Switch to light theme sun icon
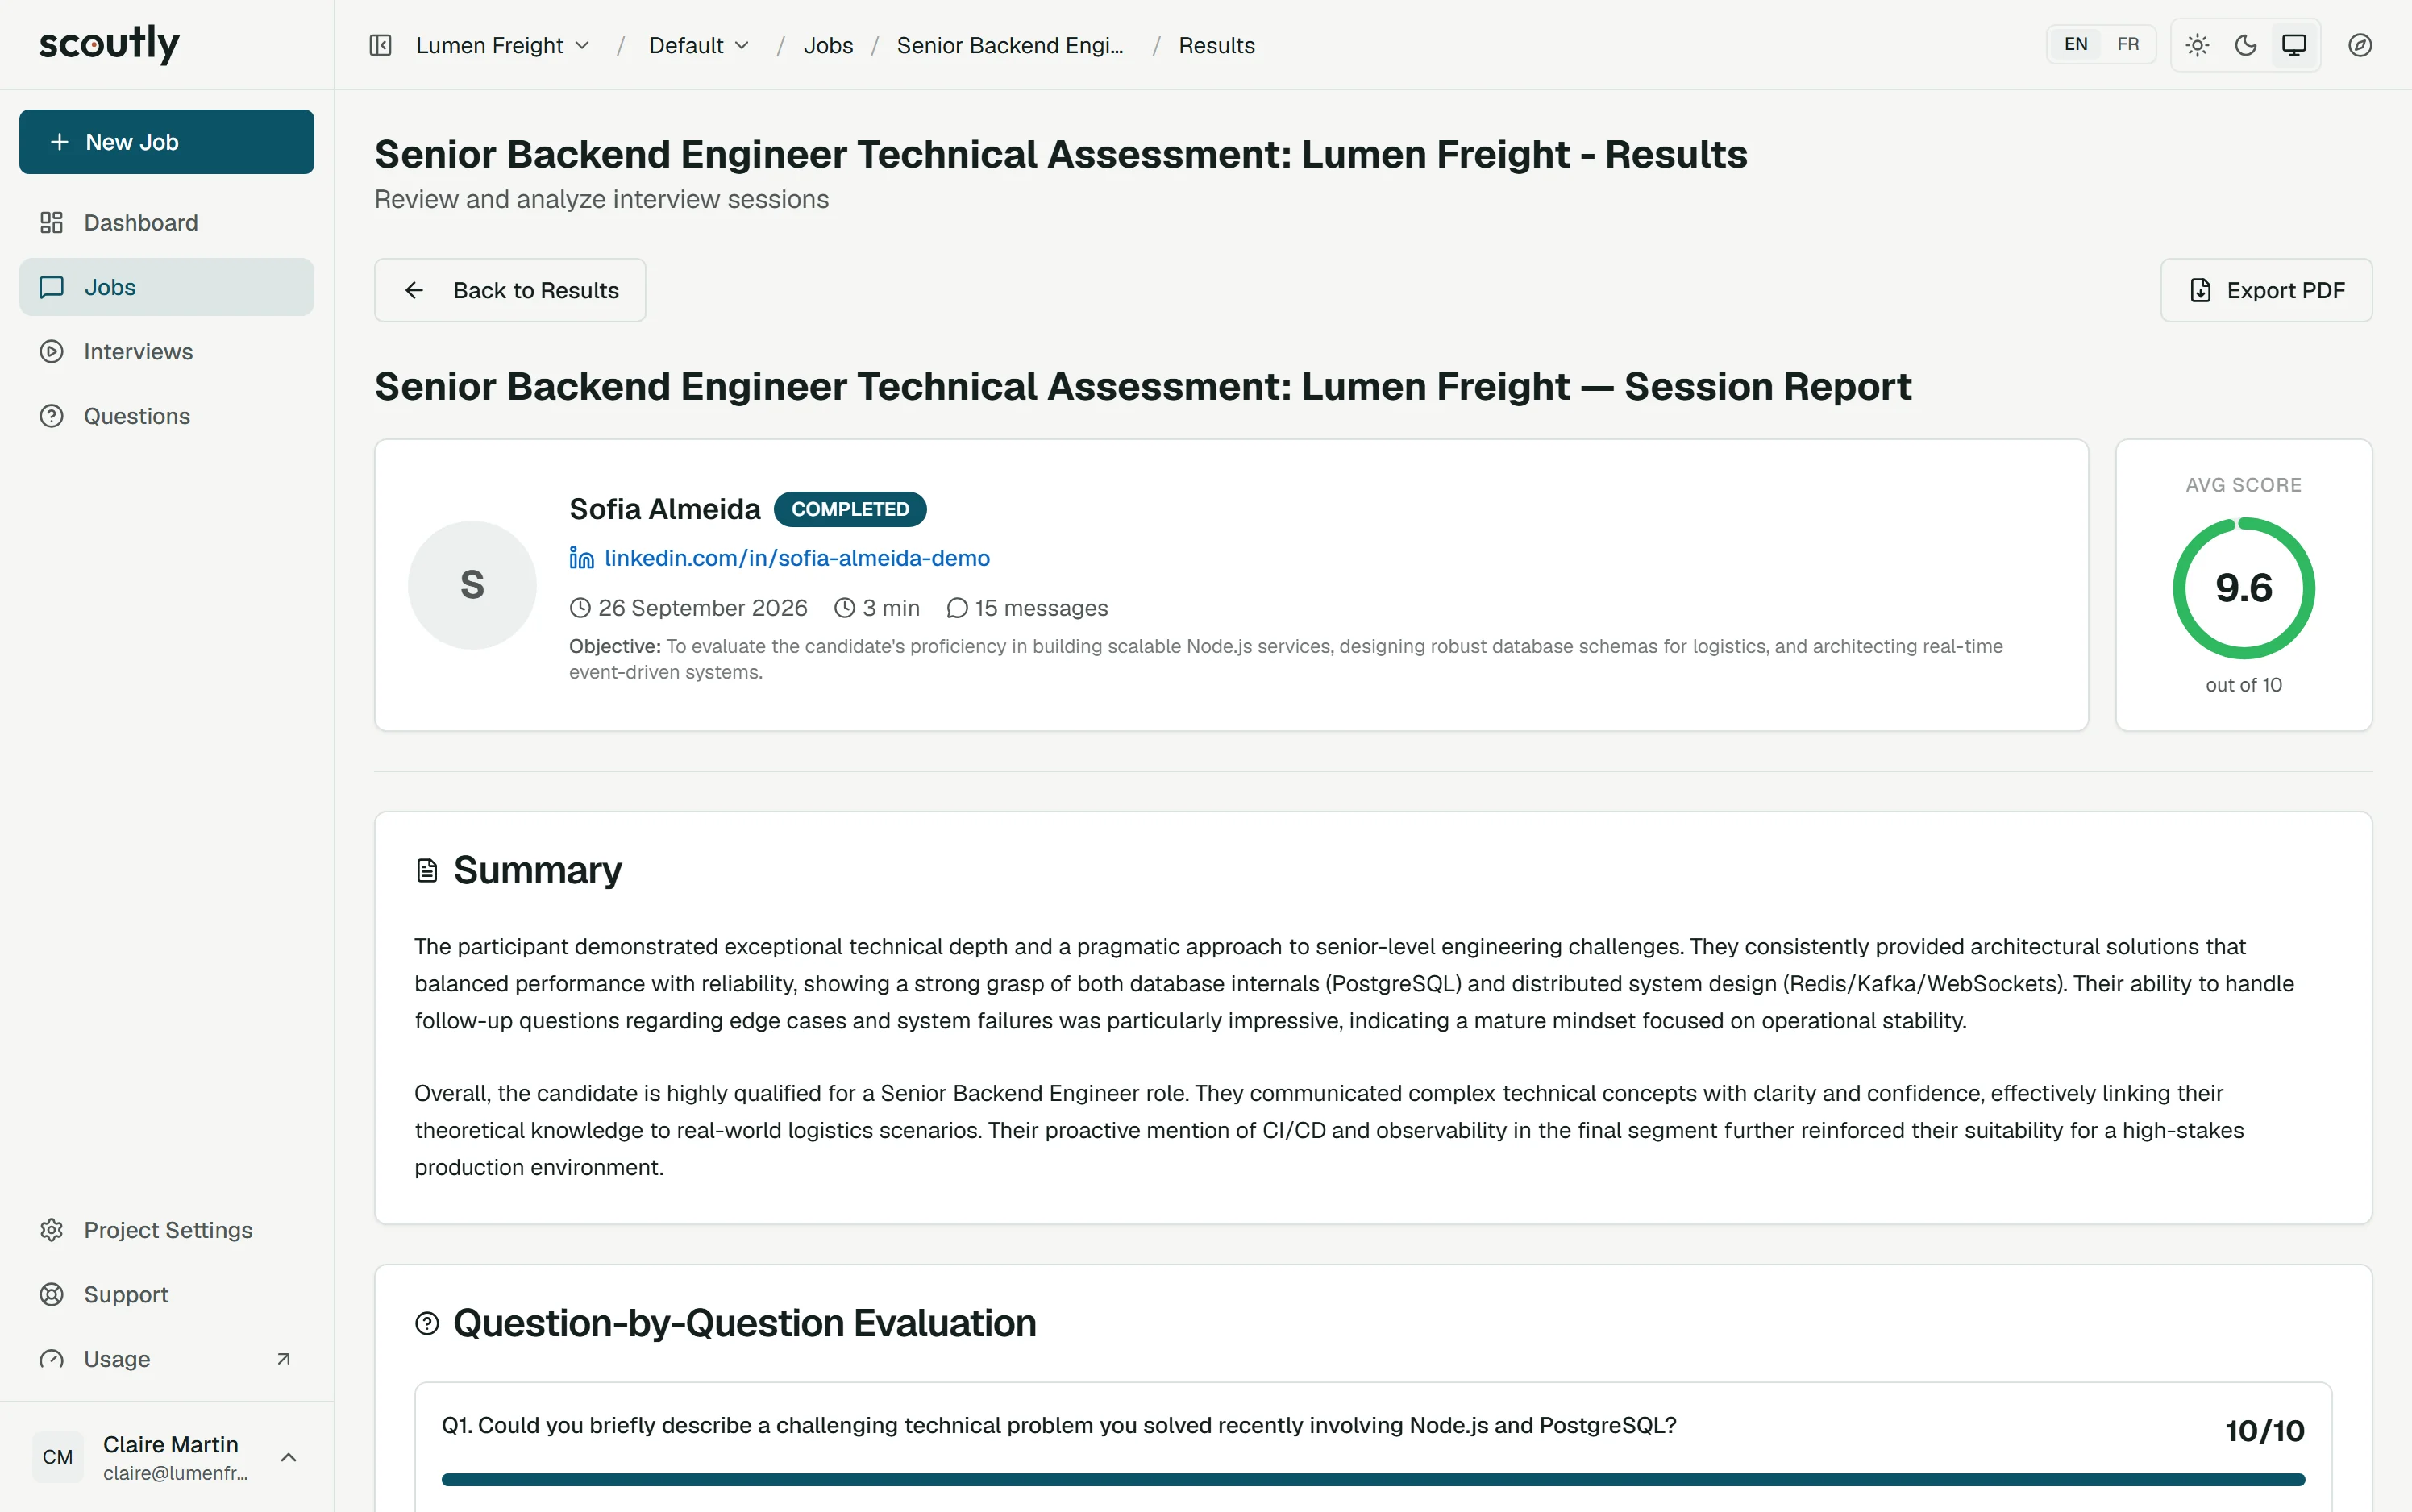Screen dimensions: 2412x1512 [2197, 45]
